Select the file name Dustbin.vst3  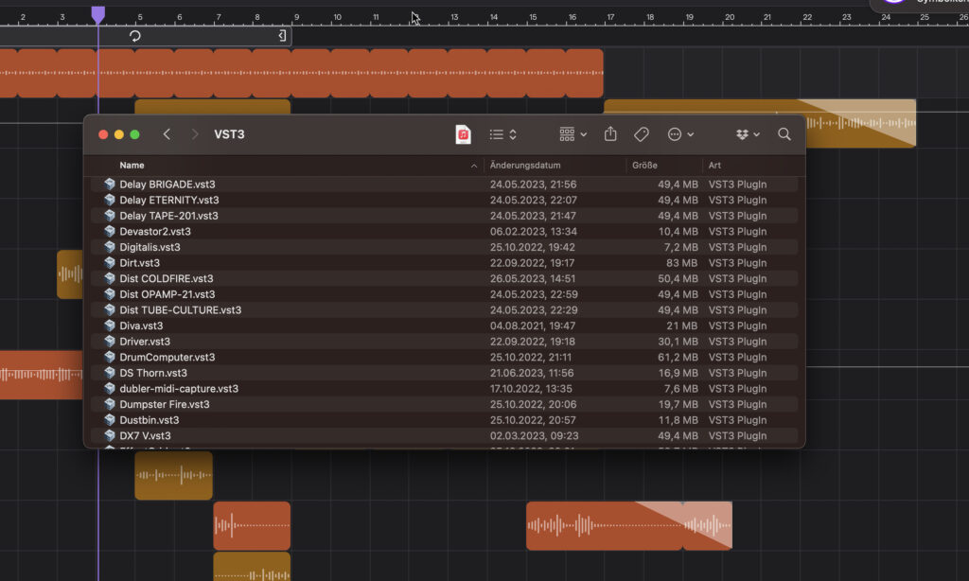150,420
